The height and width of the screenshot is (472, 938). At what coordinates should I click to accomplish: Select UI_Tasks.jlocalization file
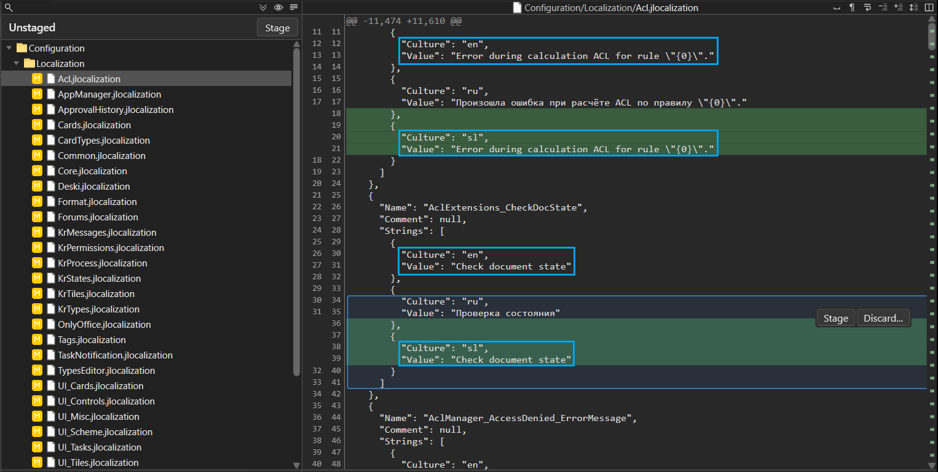[x=146, y=447]
